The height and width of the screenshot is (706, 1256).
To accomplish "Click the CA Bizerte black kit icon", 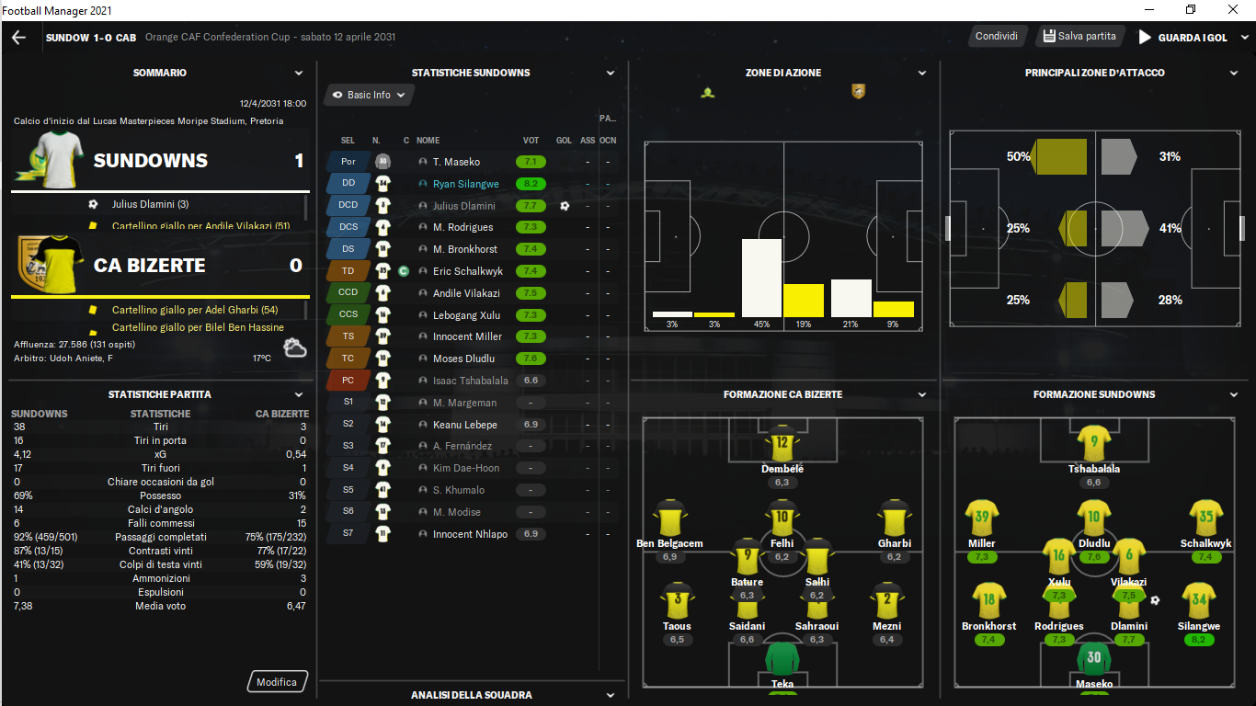I will point(51,264).
